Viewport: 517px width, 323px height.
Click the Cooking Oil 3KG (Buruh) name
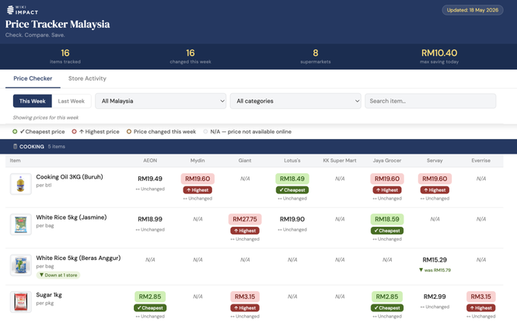pyautogui.click(x=69, y=177)
